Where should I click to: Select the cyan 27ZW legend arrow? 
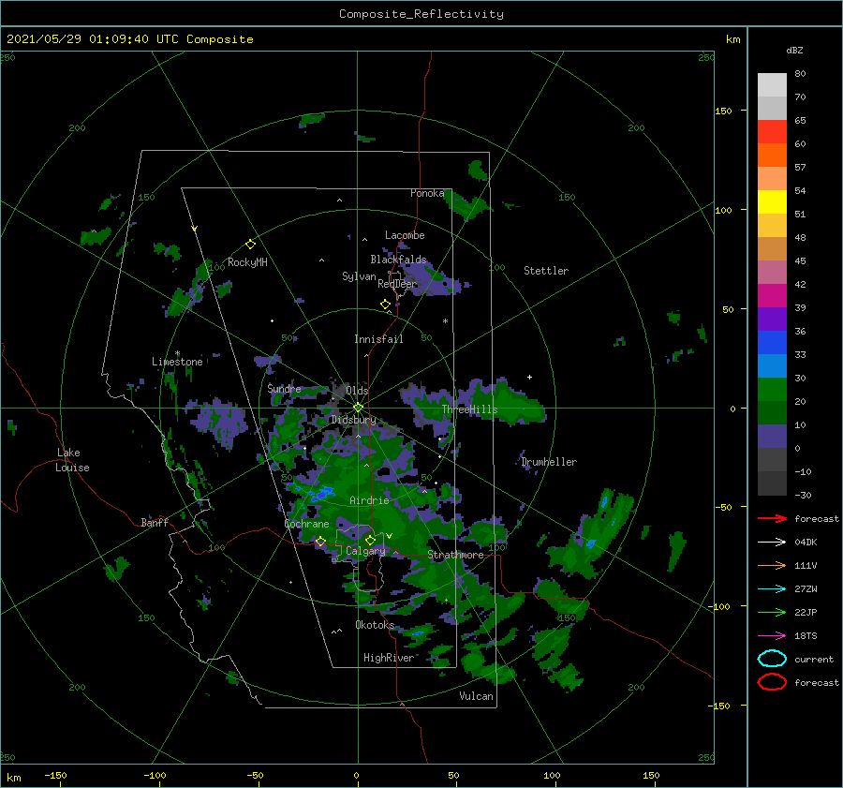[x=772, y=589]
